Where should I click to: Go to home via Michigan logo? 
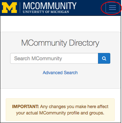click(x=9, y=8)
